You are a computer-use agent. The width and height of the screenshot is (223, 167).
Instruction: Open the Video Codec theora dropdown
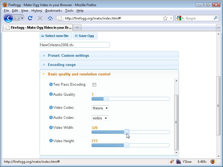point(100,108)
